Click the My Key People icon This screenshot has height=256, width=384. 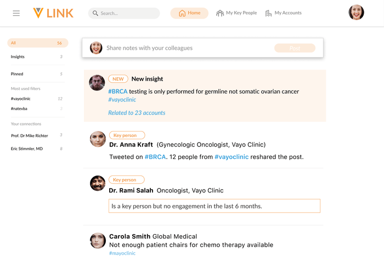[220, 13]
